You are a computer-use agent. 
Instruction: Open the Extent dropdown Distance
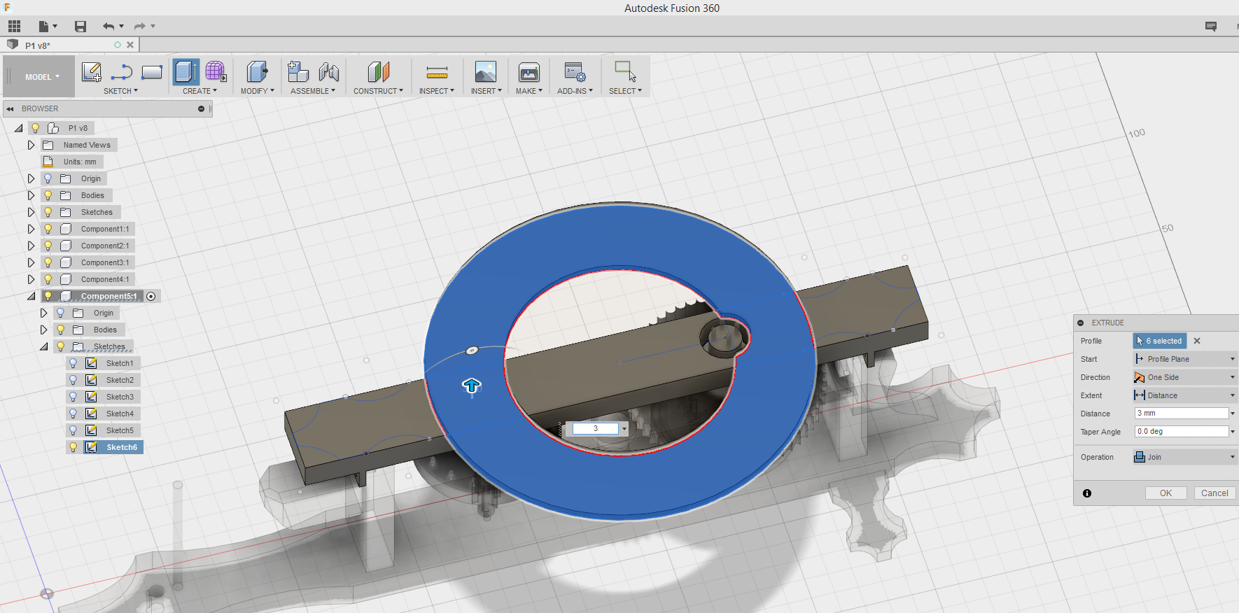pos(1184,395)
